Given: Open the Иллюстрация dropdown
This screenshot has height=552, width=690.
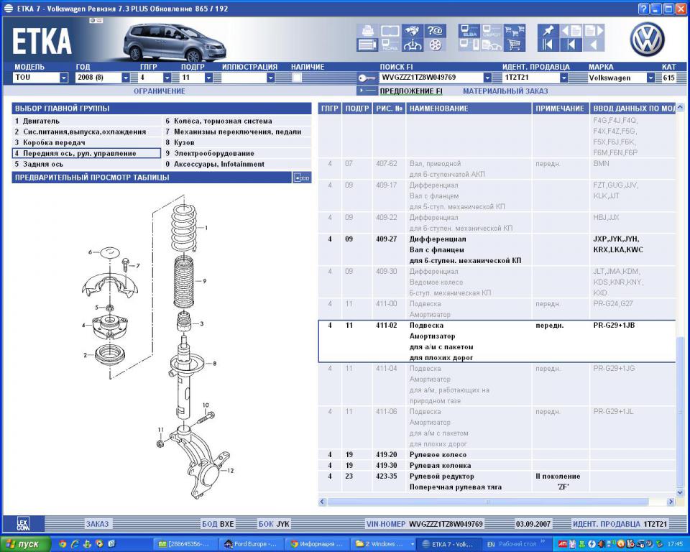Looking at the screenshot, I should 271,78.
